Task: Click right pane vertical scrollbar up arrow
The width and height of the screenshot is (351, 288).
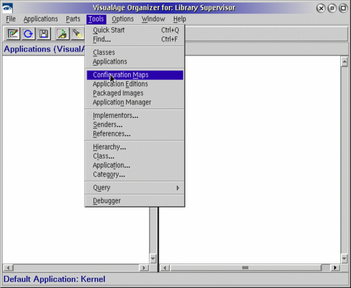Action: point(344,62)
